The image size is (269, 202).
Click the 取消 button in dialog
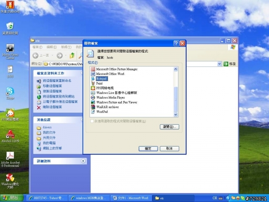point(169,149)
